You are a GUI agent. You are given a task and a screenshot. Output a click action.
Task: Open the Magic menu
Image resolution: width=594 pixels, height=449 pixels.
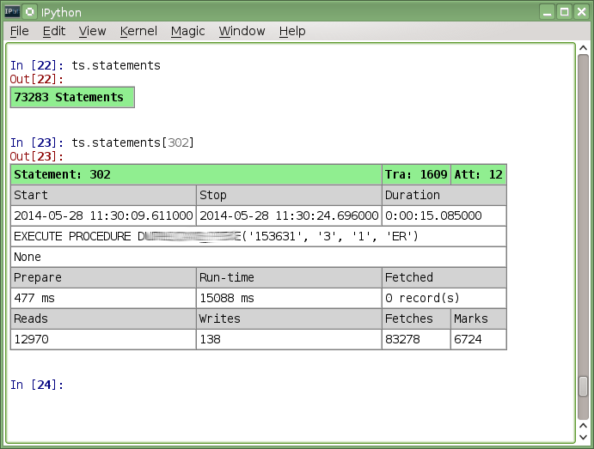(x=187, y=31)
